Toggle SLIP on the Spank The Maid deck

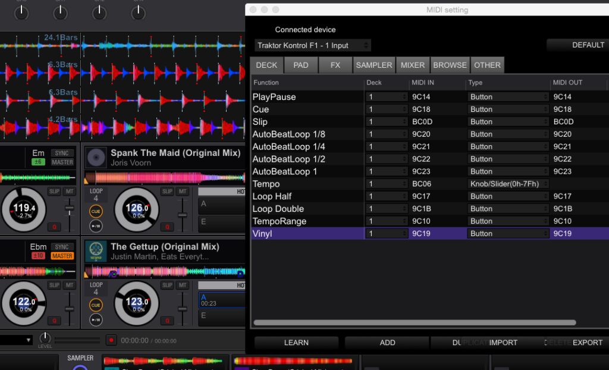pos(167,191)
